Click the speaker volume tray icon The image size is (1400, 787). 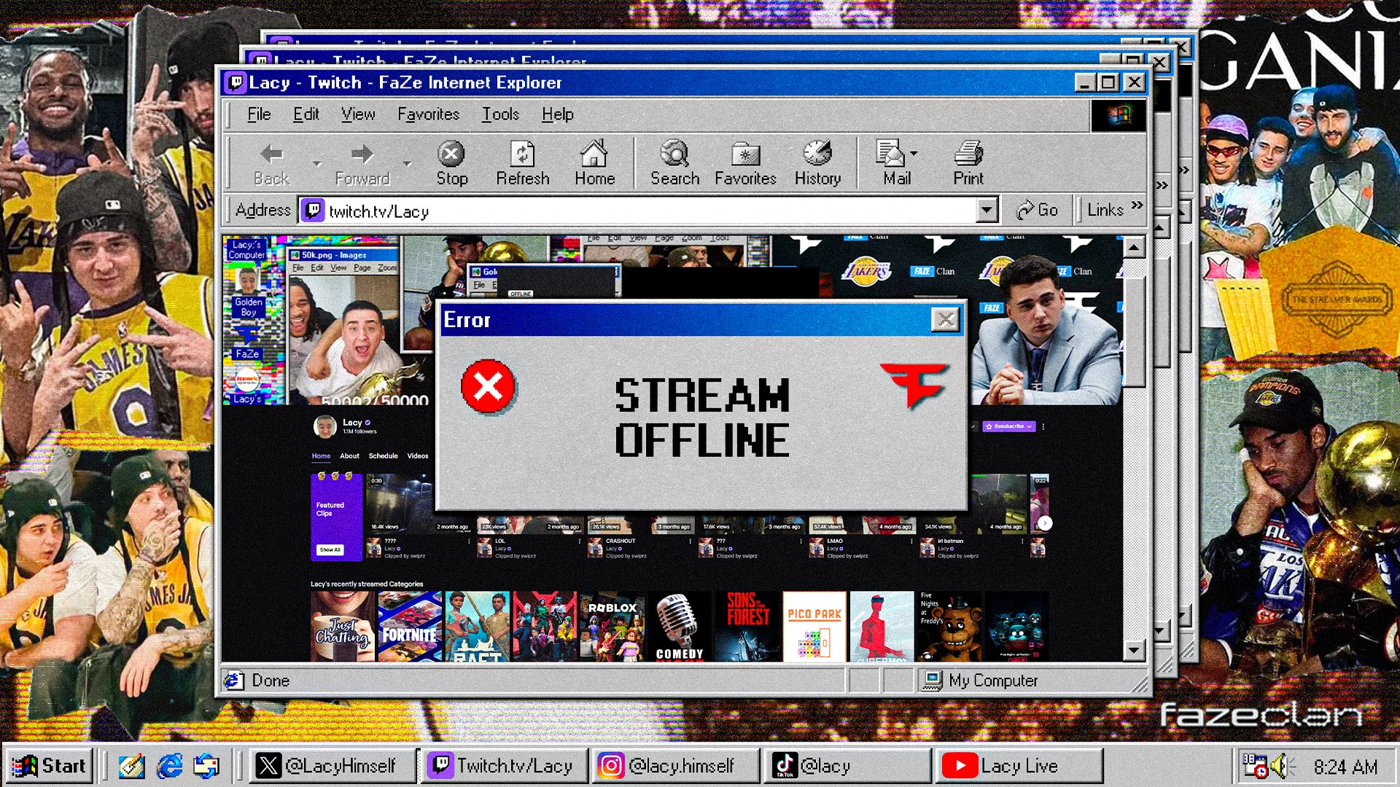click(x=1282, y=767)
